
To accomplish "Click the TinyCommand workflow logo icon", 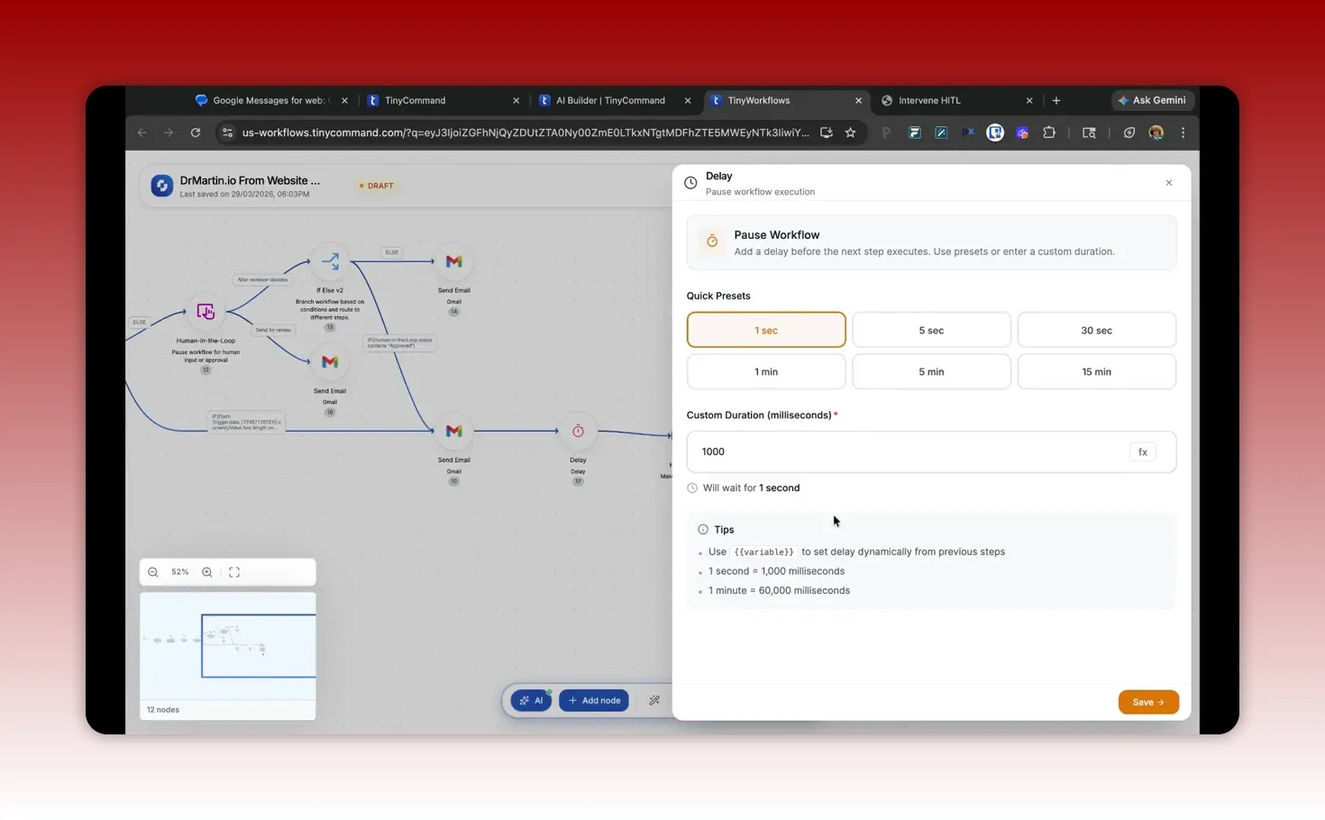I will [162, 186].
